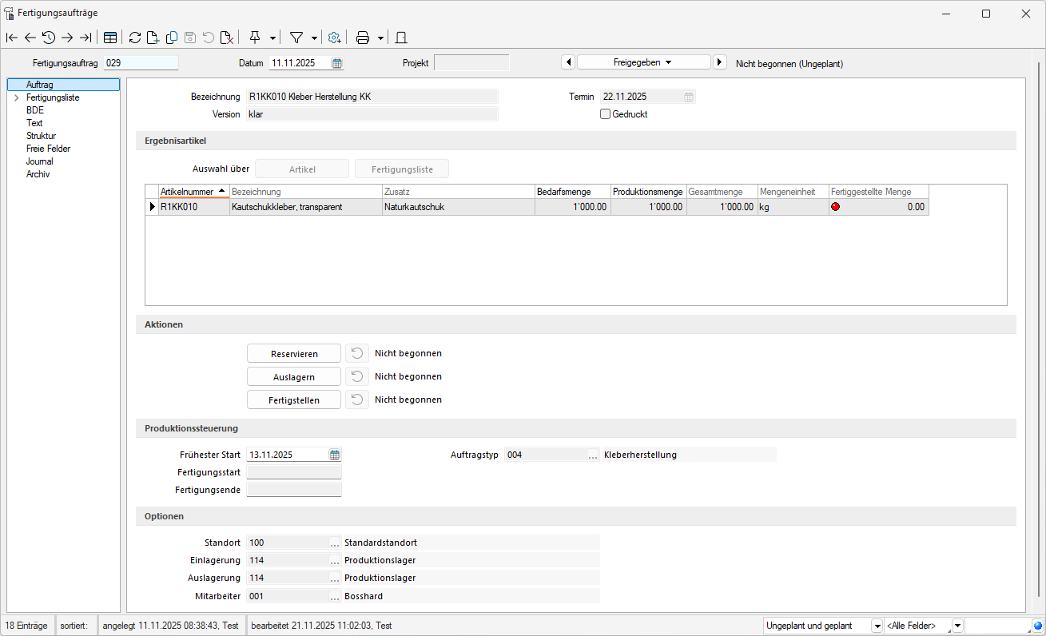The width and height of the screenshot is (1046, 636).
Task: Jump to the first record
Action: point(11,38)
